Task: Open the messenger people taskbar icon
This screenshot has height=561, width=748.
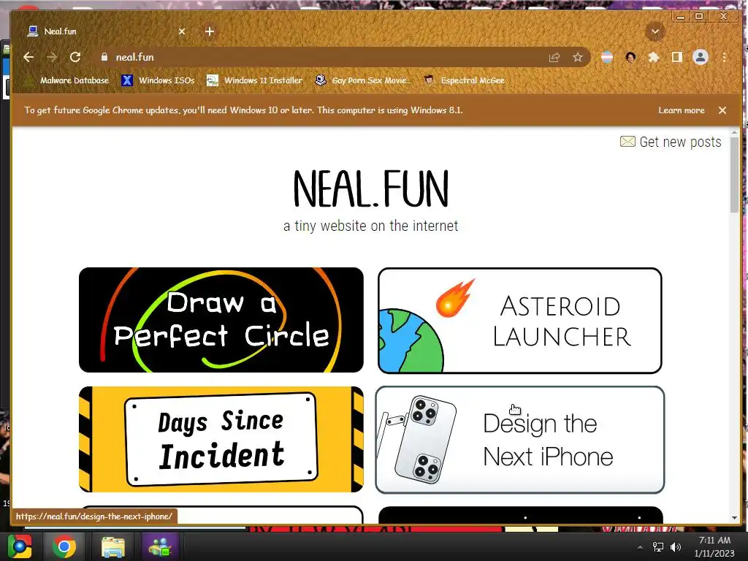Action: coord(161,546)
